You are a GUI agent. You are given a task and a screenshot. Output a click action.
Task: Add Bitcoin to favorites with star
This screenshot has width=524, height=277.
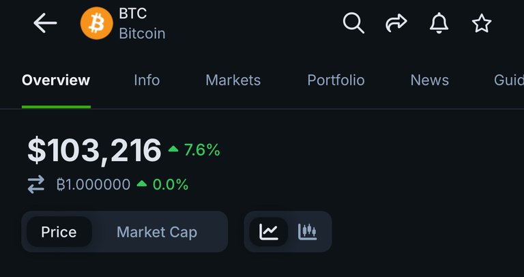[x=482, y=23]
